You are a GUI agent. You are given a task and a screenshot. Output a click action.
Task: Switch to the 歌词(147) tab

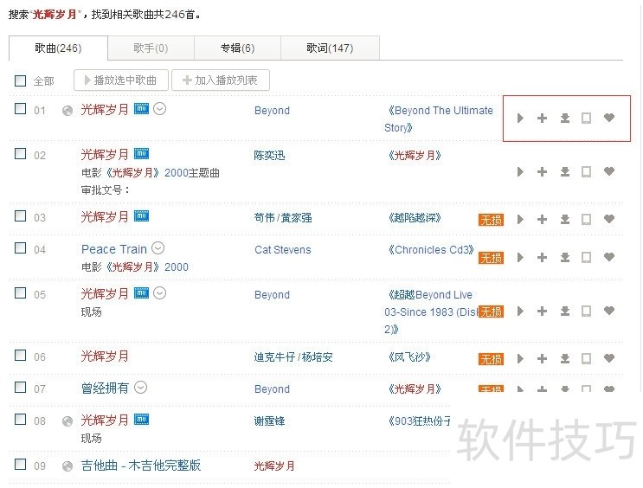click(x=330, y=48)
